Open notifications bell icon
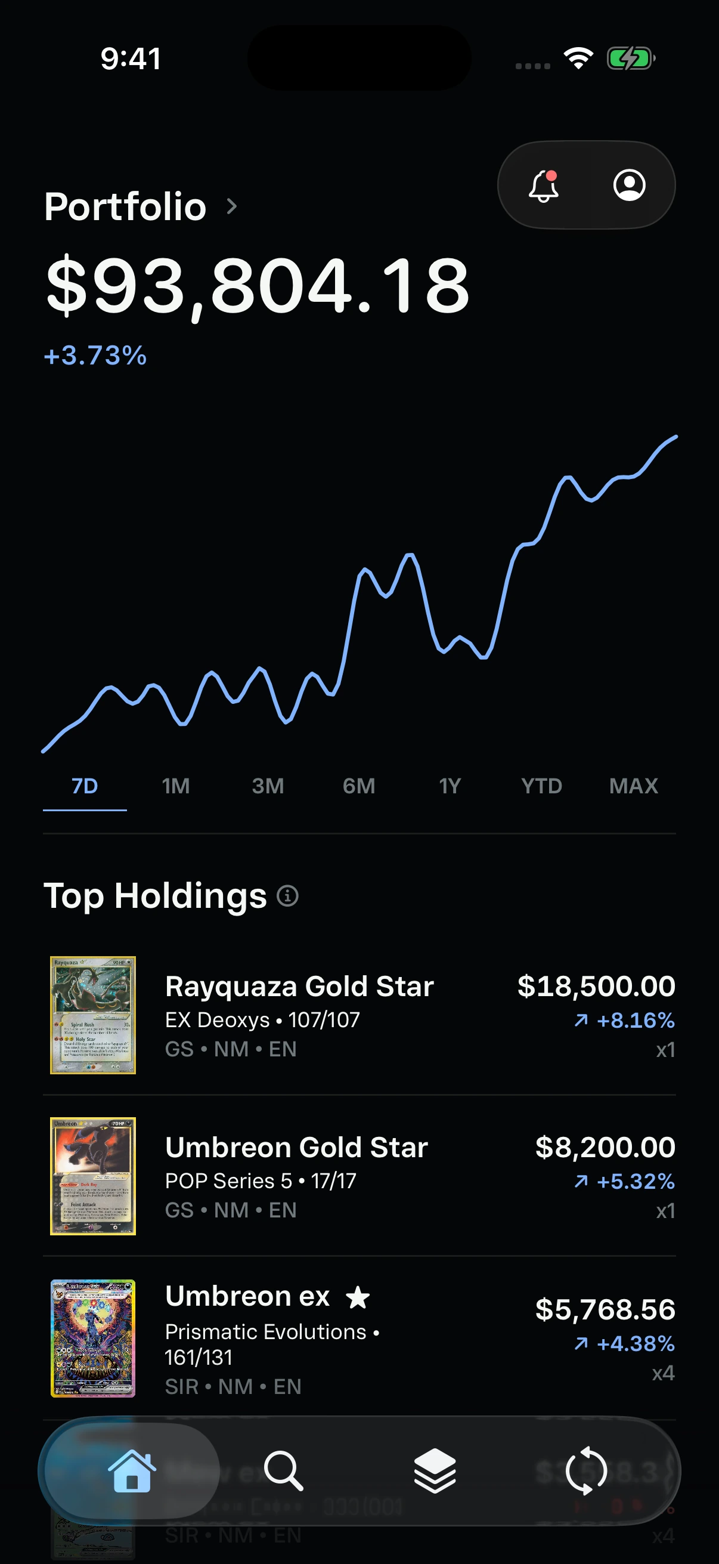Screen dimensions: 719x1564 tap(544, 185)
